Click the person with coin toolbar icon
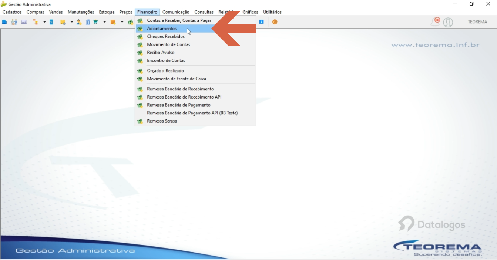This screenshot has height=260, width=497. pos(79,22)
